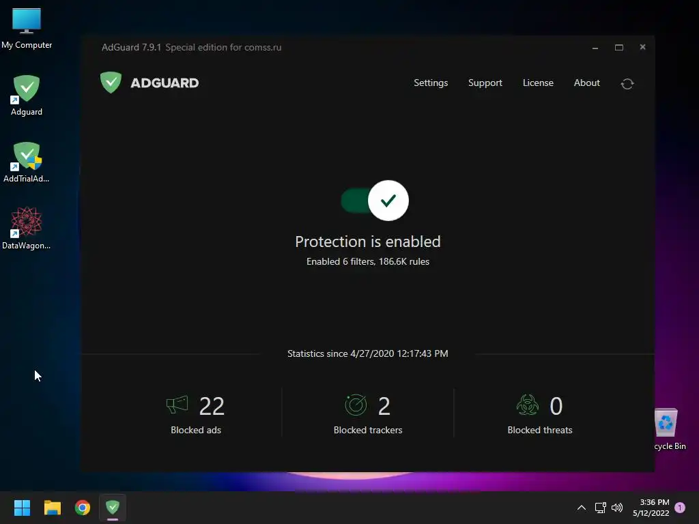Click the refresh filters update icon
699x524 pixels.
[x=627, y=84]
